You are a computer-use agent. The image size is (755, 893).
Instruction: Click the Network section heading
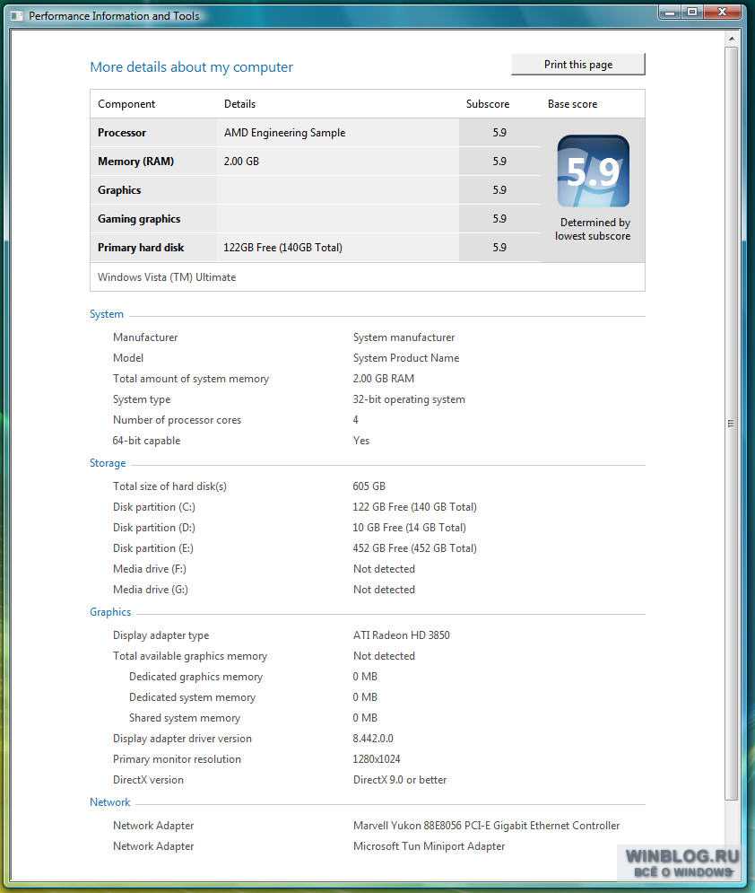pos(109,802)
